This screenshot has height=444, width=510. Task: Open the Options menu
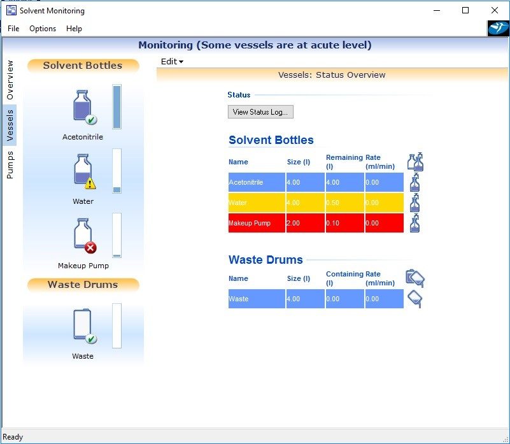pos(43,29)
